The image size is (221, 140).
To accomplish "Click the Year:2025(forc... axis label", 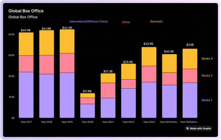I will pyautogui.click(x=190, y=122).
